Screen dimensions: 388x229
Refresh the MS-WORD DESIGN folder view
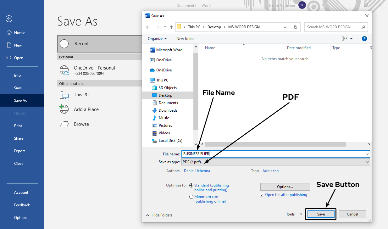295,27
